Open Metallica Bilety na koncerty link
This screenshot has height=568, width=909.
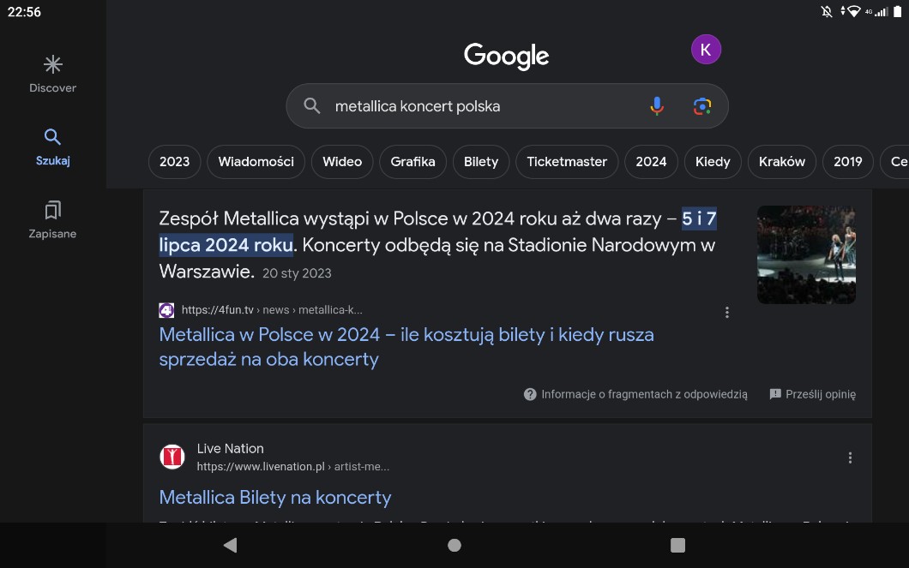(x=275, y=498)
